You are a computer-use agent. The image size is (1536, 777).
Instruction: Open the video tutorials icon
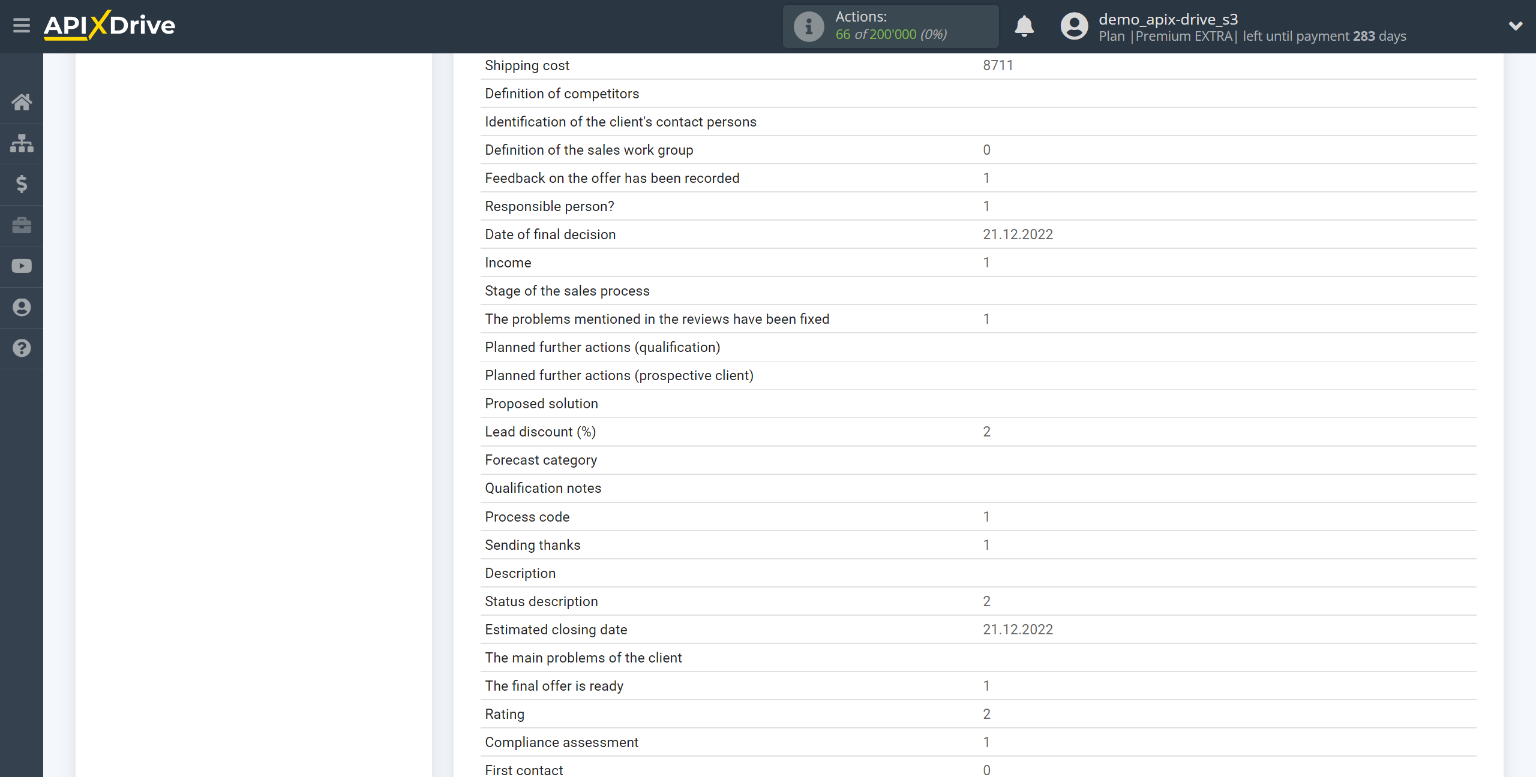coord(22,266)
